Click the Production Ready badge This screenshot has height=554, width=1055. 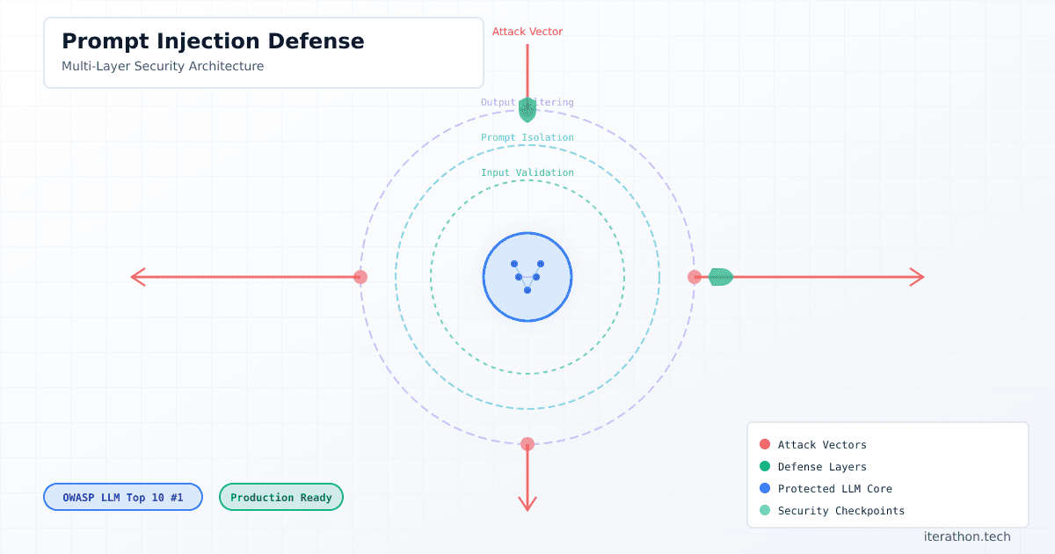click(x=281, y=496)
